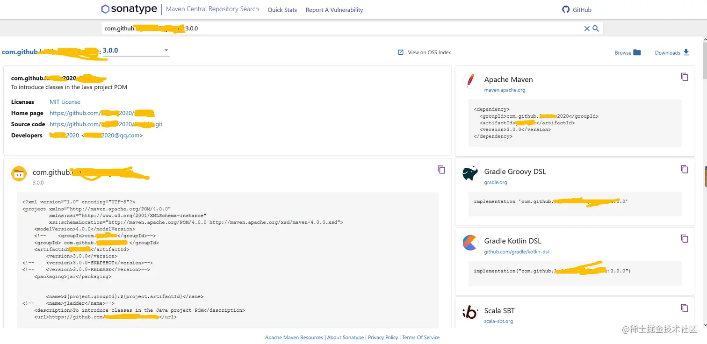Click the Apache Maven heading text
The width and height of the screenshot is (707, 344).
pos(508,79)
